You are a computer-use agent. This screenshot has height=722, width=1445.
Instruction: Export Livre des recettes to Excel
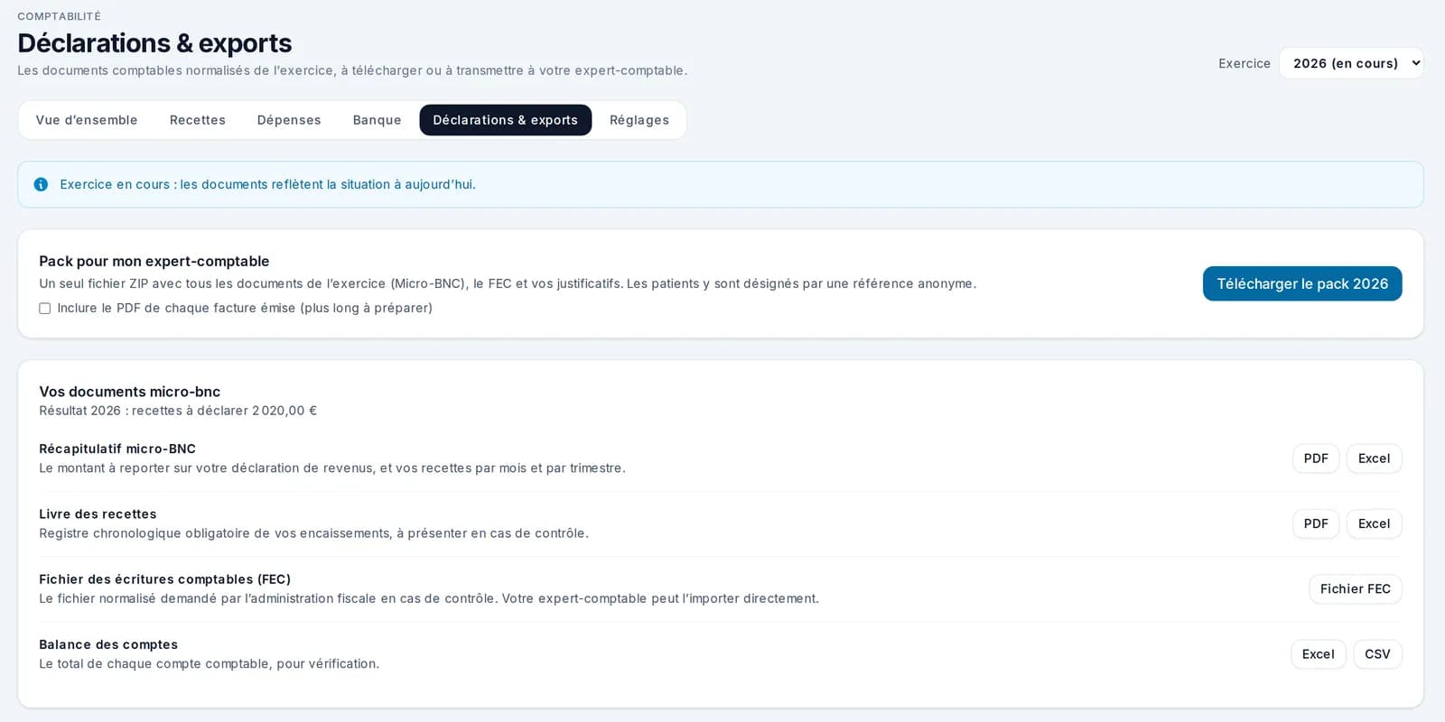point(1375,523)
